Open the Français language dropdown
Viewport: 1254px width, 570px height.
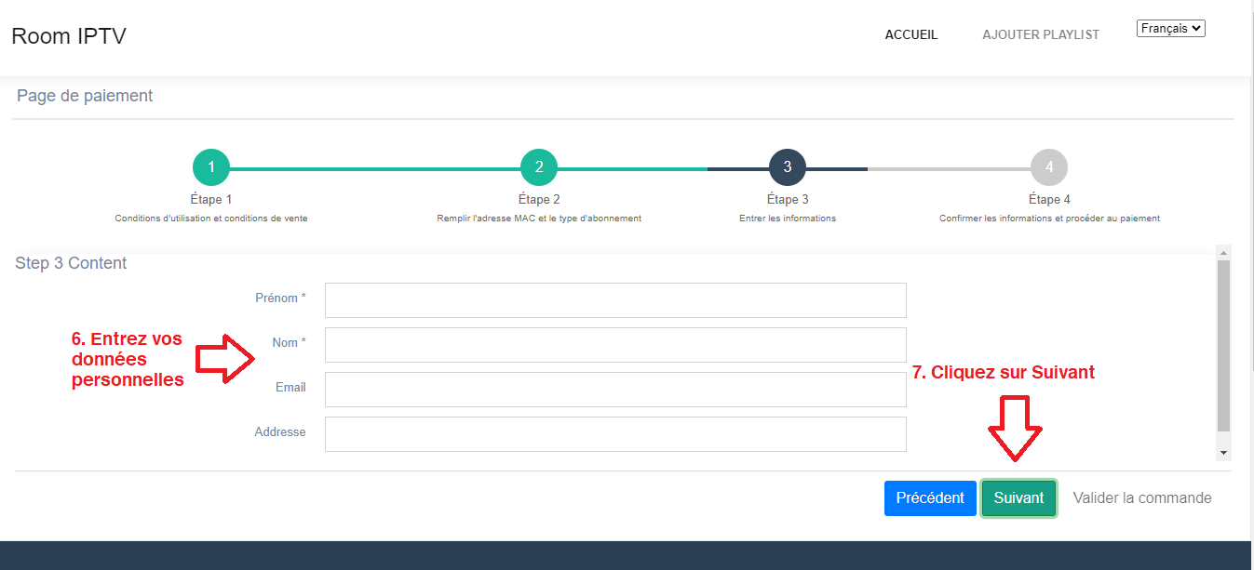click(x=1170, y=29)
